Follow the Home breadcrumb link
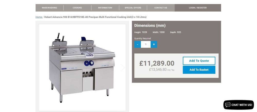Image resolution: width=257 pixels, height=112 pixels. [x=39, y=17]
